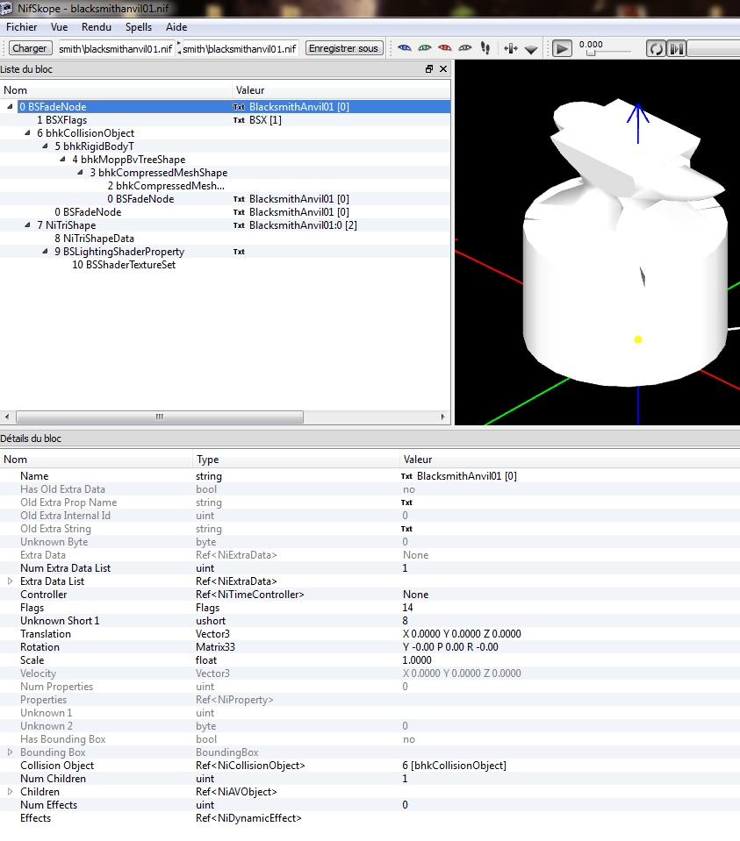The height and width of the screenshot is (841, 740).
Task: Close the Liste du bloc panel
Action: point(443,68)
